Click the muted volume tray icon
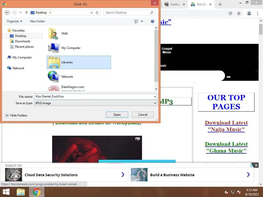This screenshot has width=263, height=197. click(227, 192)
